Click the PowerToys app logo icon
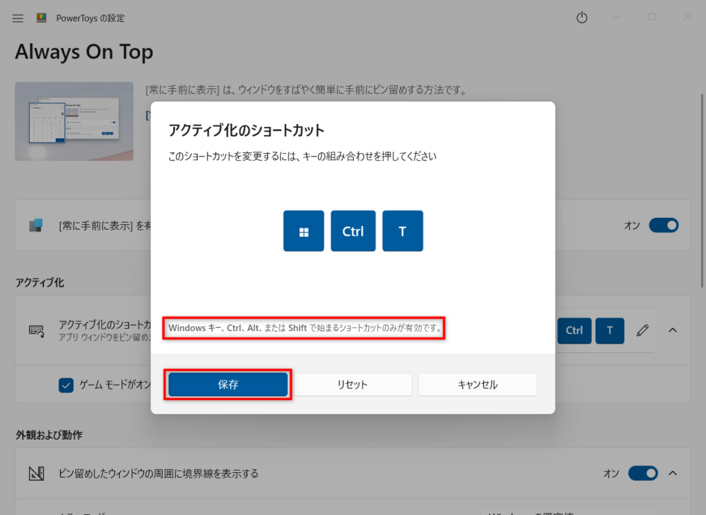 [41, 18]
